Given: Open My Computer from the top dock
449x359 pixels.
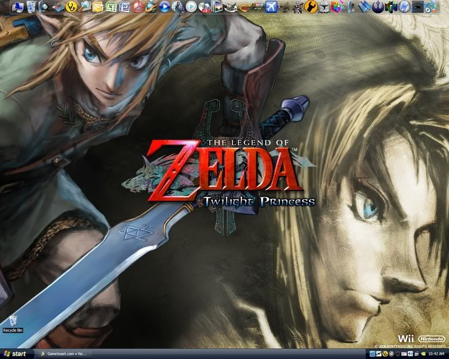Looking at the screenshot, I should pos(17,7).
